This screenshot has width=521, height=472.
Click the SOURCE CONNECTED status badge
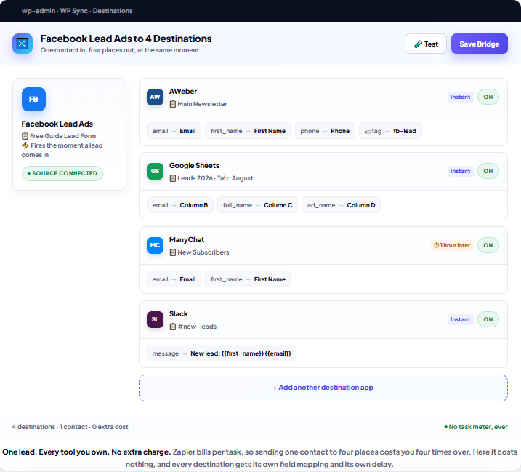[x=62, y=173]
